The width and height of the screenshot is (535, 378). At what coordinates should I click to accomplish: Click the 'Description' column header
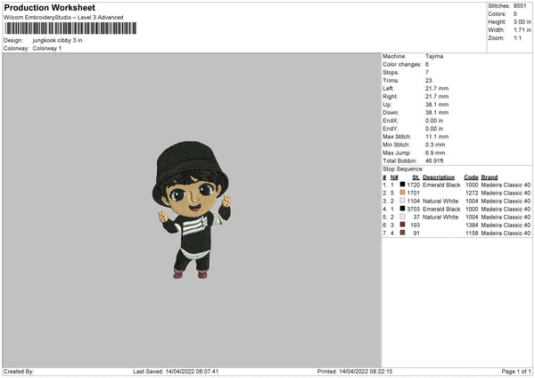point(439,177)
